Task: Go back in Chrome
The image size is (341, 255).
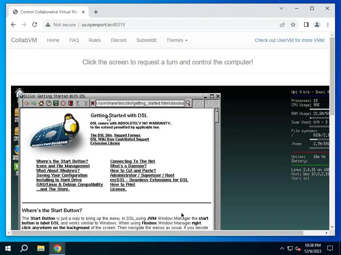Action: (13, 25)
